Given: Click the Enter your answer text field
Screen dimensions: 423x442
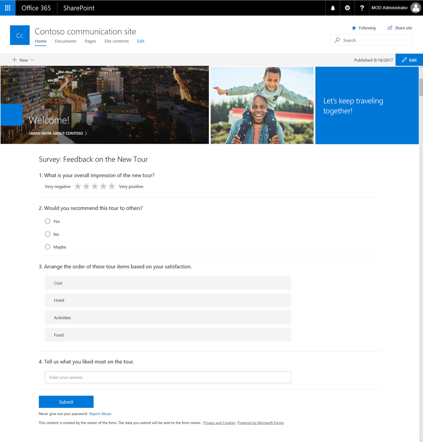Looking at the screenshot, I should pyautogui.click(x=168, y=377).
